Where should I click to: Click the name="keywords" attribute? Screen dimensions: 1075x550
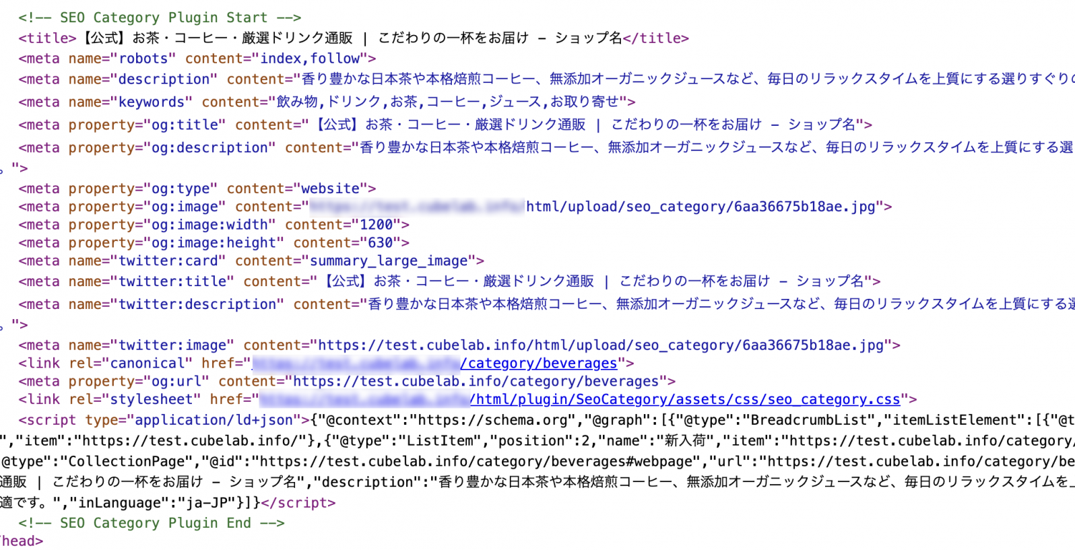(x=131, y=102)
